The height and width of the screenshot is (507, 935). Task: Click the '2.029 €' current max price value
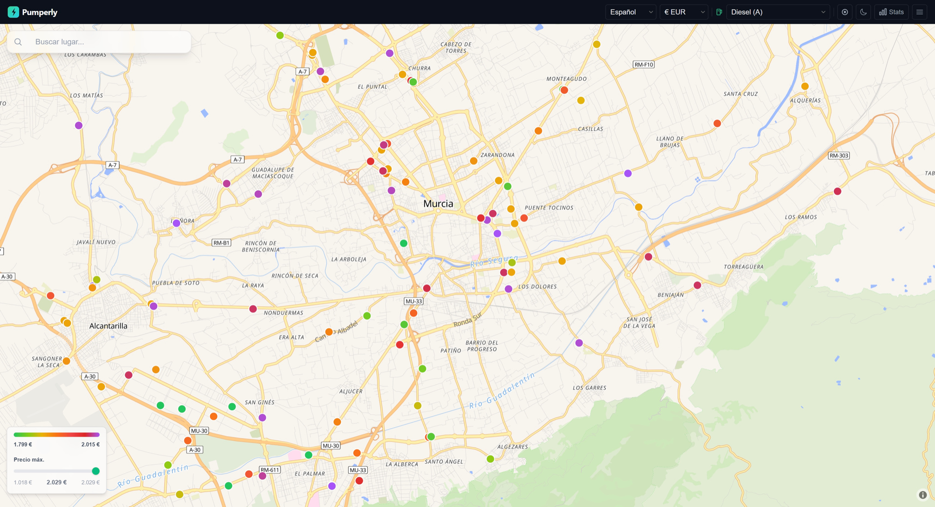(x=56, y=482)
